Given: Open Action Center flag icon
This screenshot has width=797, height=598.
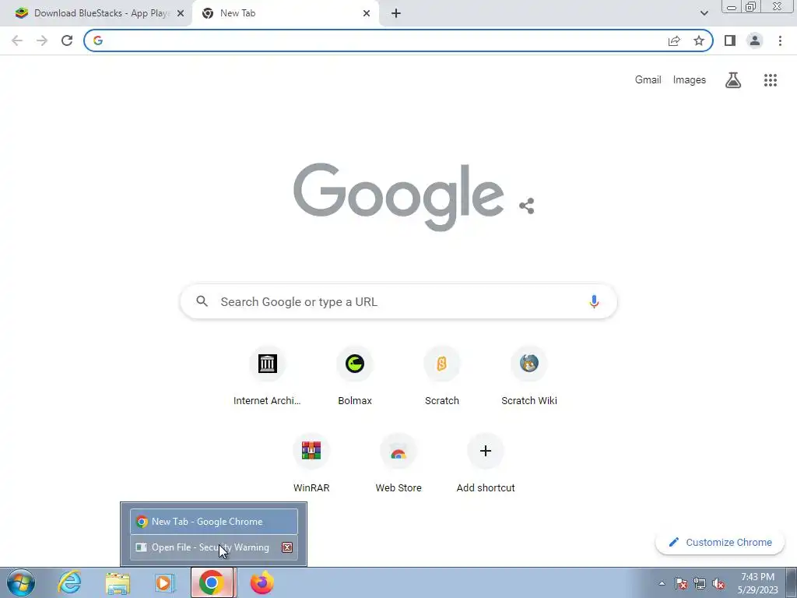Looking at the screenshot, I should coord(681,583).
